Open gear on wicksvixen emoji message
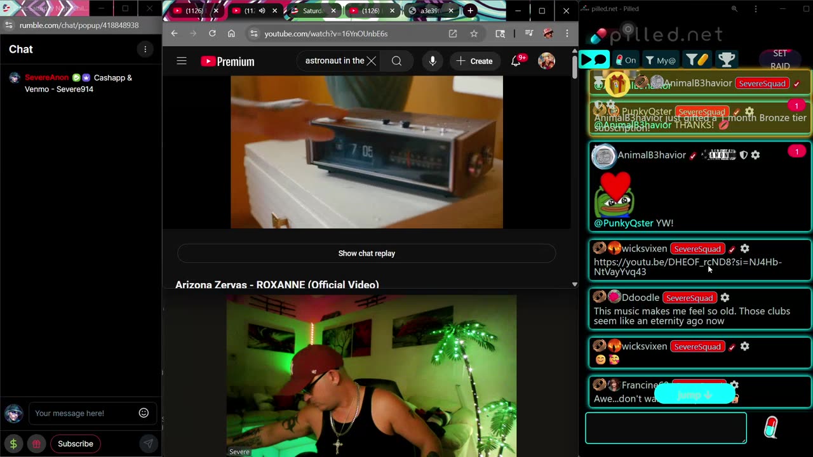Screen dimensions: 813x457 744,347
